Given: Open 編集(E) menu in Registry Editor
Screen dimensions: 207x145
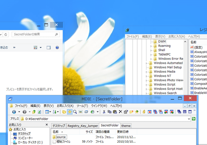Looking at the screenshot, I should [147, 37].
